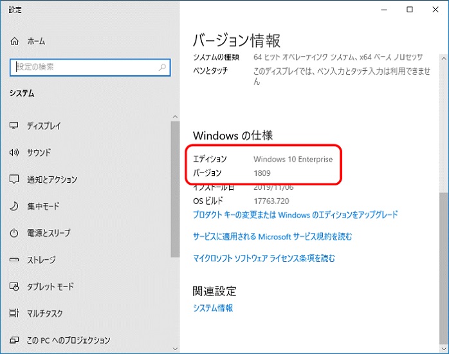The height and width of the screenshot is (354, 449).
Task: Maximize the 設定 window
Action: [x=410, y=10]
